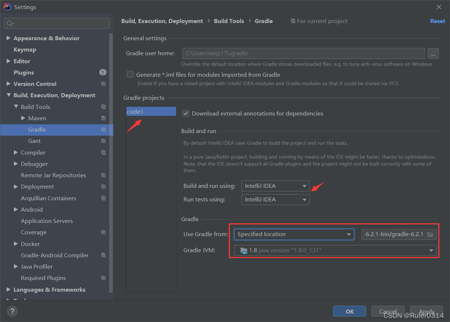The width and height of the screenshot is (450, 322).
Task: Open Required Plugins settings page
Action: pos(43,278)
